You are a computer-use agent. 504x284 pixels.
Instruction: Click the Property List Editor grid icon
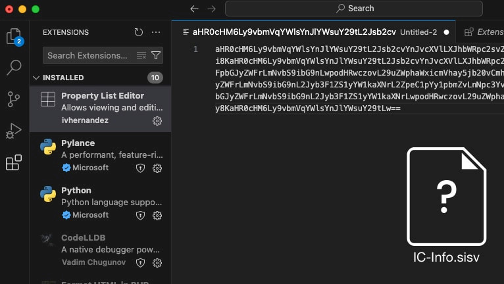click(48, 99)
